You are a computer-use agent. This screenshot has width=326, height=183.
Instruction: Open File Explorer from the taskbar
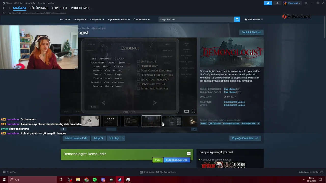click(x=78, y=180)
